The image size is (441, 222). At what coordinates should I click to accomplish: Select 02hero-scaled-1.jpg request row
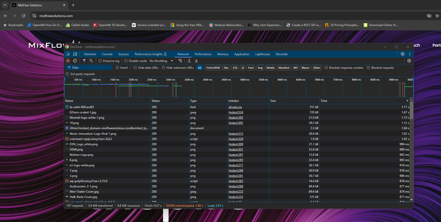(x=237, y=112)
